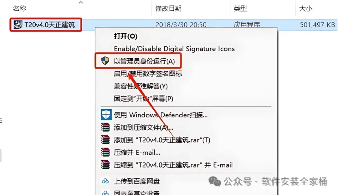Click WinRAR icon next to 压缩到 rar 并 E-mail
This screenshot has width=338, height=195.
click(105, 165)
